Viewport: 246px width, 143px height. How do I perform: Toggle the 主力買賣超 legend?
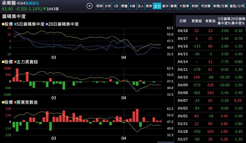[26, 62]
